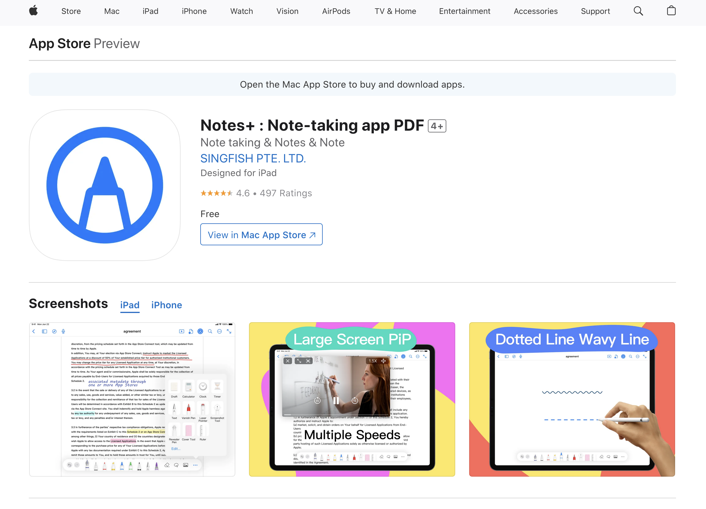This screenshot has width=706, height=509.
Task: Click the 1.5X speed badge
Action: pos(373,361)
